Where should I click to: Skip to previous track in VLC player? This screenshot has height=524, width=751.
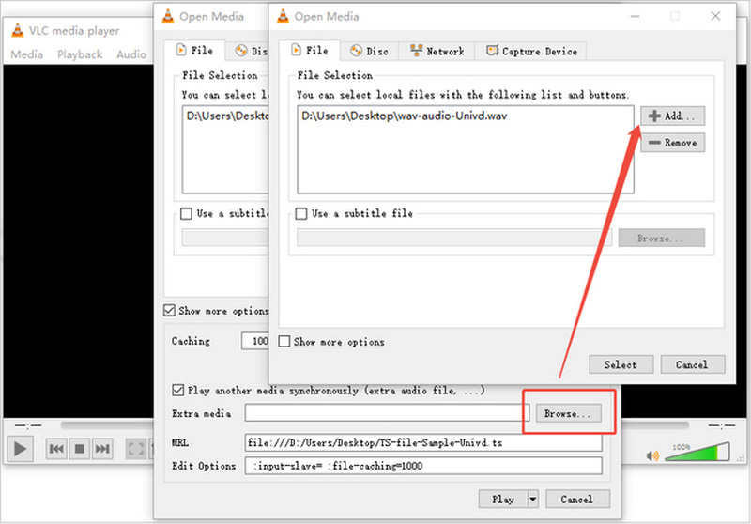point(56,449)
